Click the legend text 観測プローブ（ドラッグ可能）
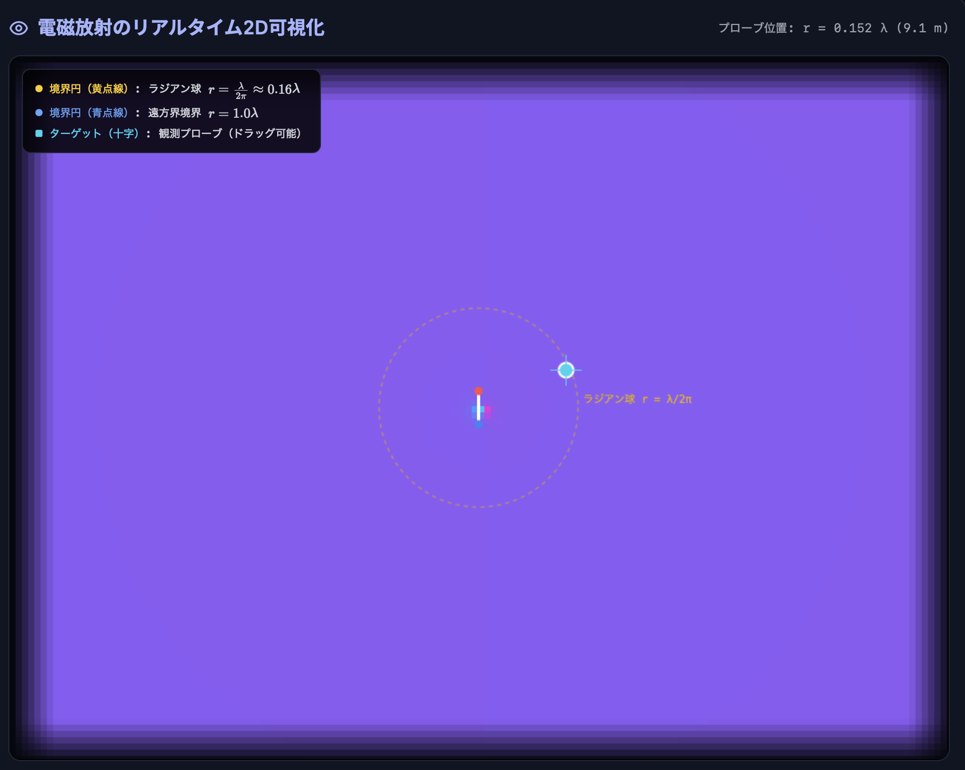Viewport: 965px width, 770px height. point(230,133)
